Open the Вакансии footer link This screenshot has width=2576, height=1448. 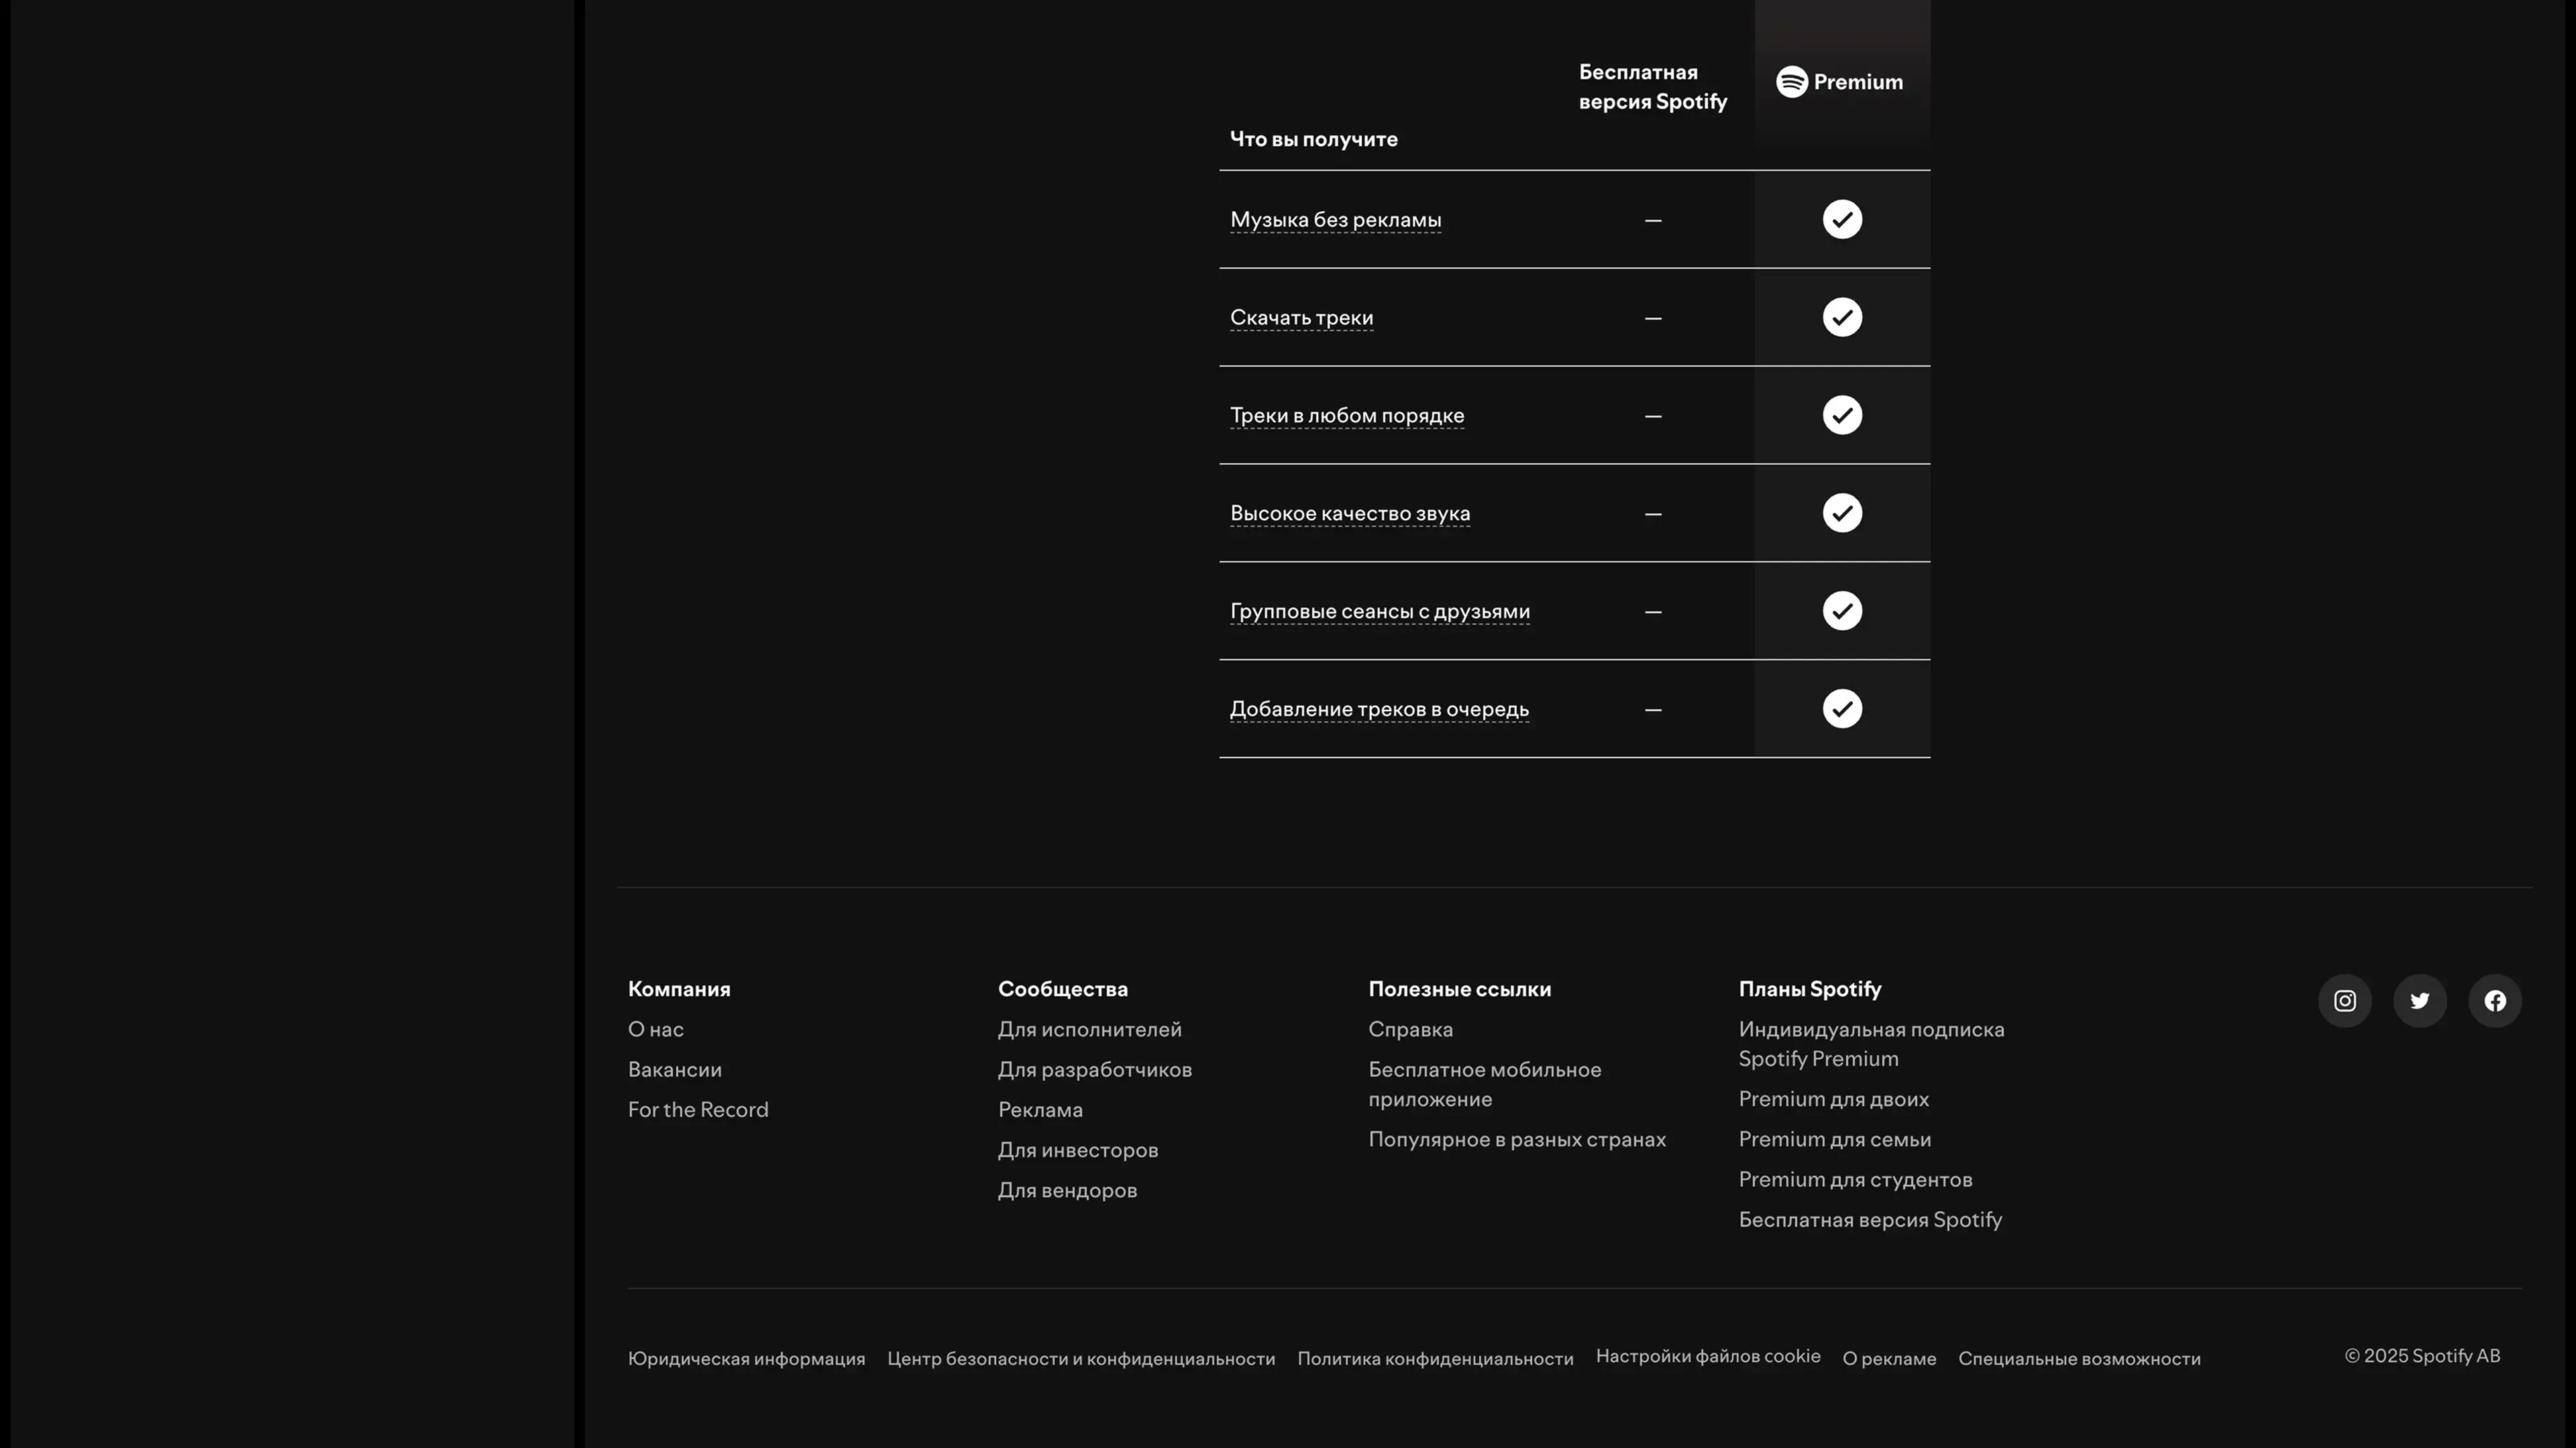(674, 1069)
